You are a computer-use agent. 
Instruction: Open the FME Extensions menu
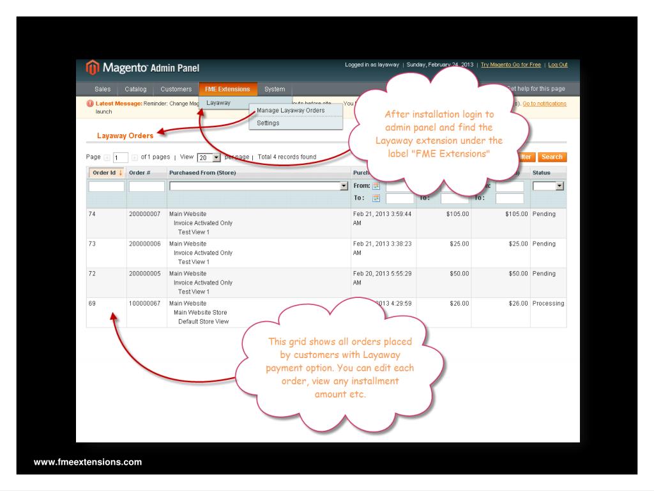click(x=227, y=89)
